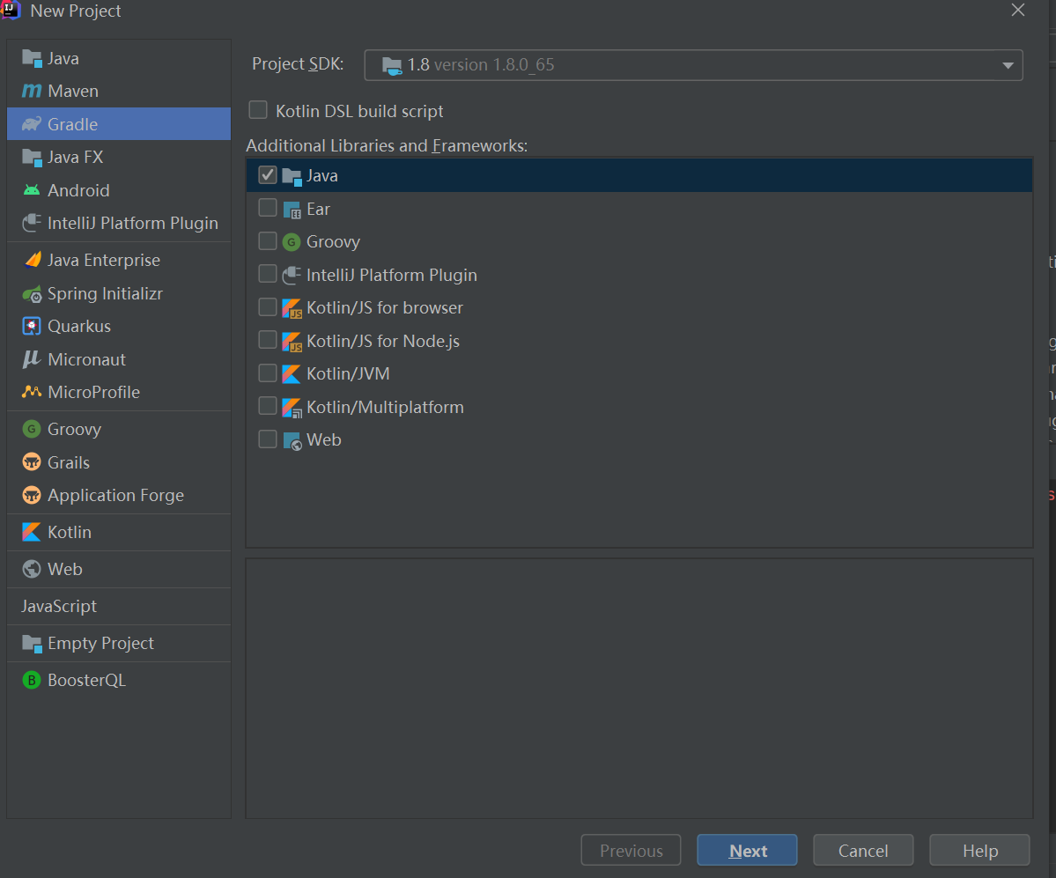This screenshot has width=1056, height=878.
Task: Click the Maven 'm' icon
Action: pos(32,91)
